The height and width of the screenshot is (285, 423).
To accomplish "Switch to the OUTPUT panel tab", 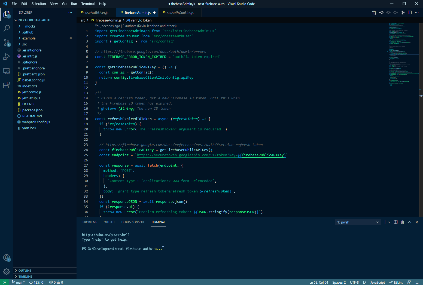I will 109,222.
